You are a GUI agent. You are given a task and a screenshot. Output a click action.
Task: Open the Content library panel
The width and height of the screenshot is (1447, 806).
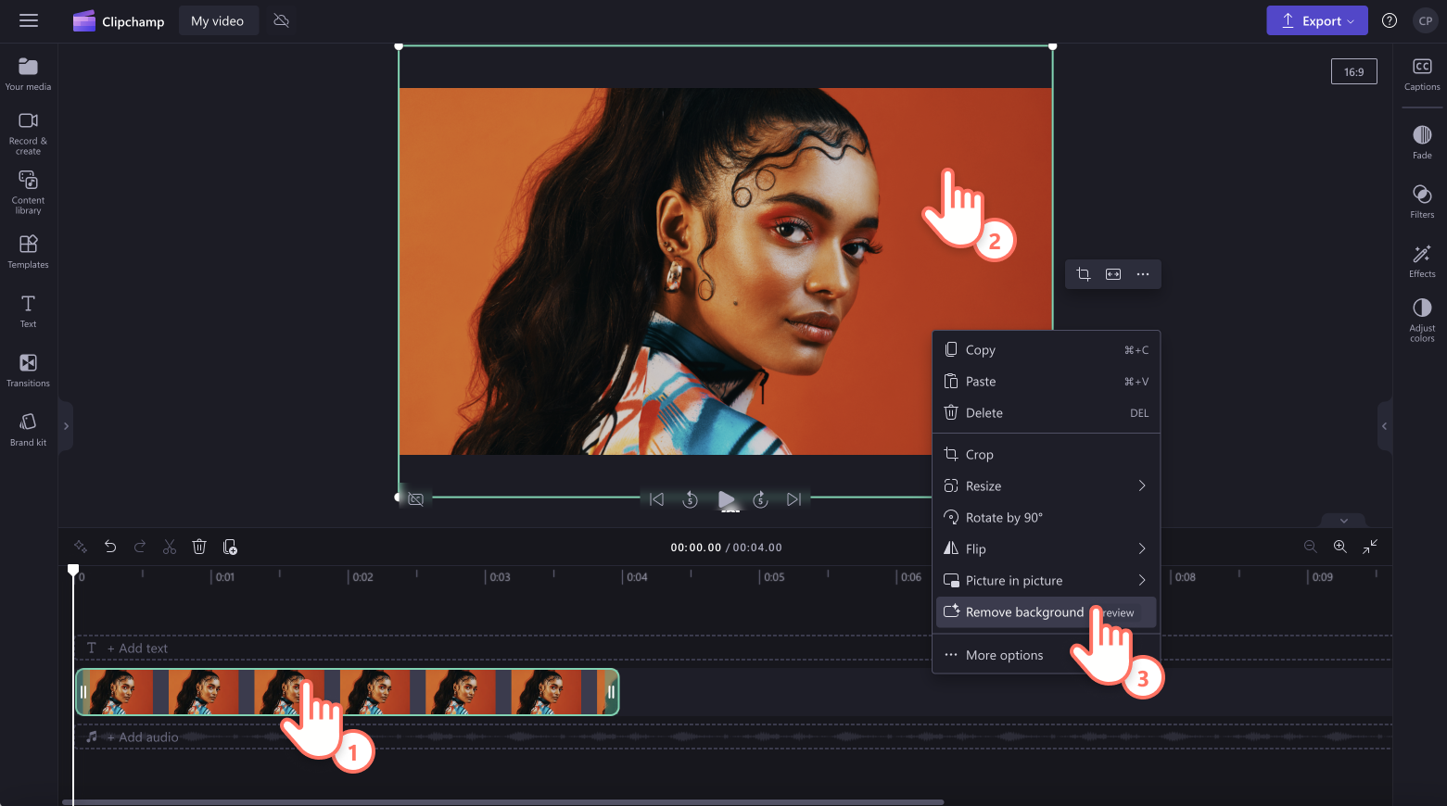point(28,192)
